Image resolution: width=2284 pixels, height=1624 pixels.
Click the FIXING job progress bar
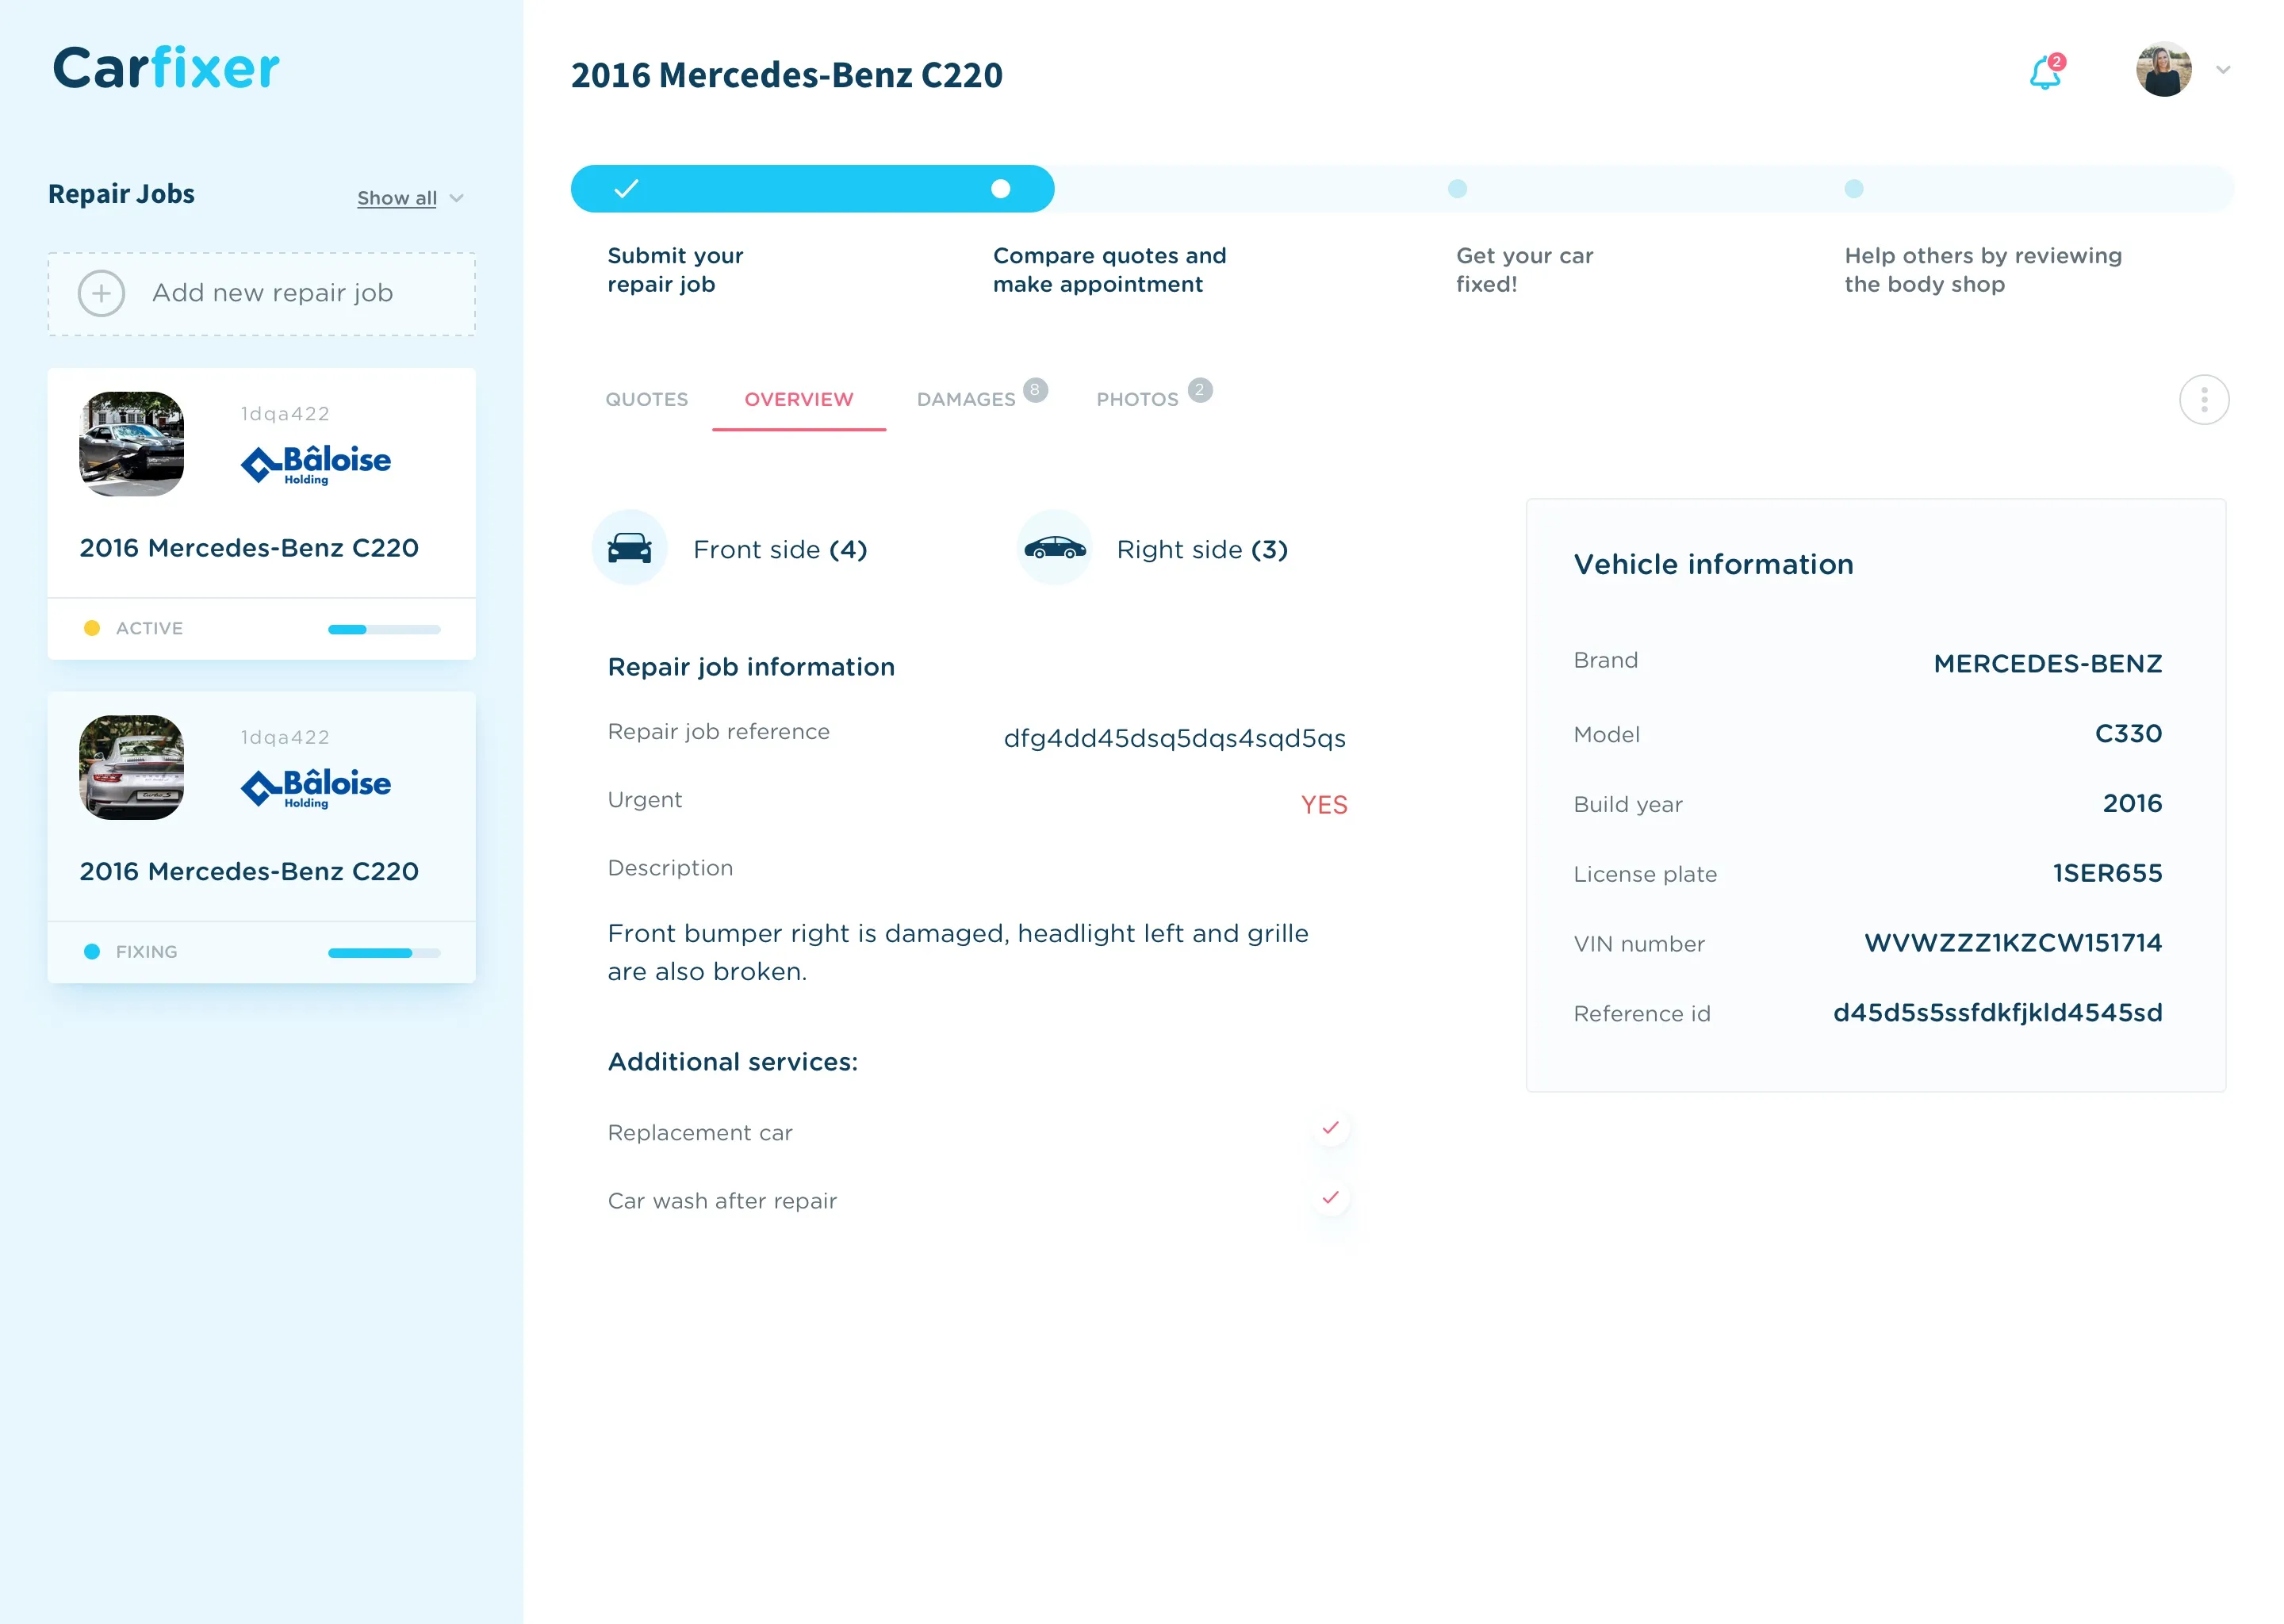384,952
